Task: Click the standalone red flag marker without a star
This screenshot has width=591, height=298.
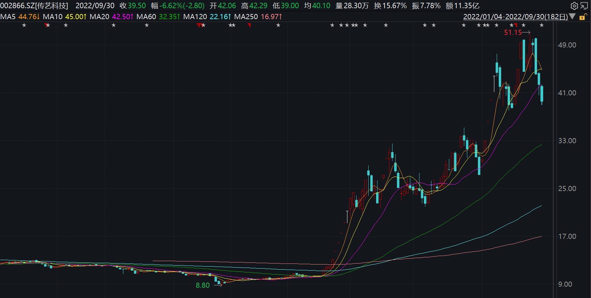Action: click(x=249, y=25)
